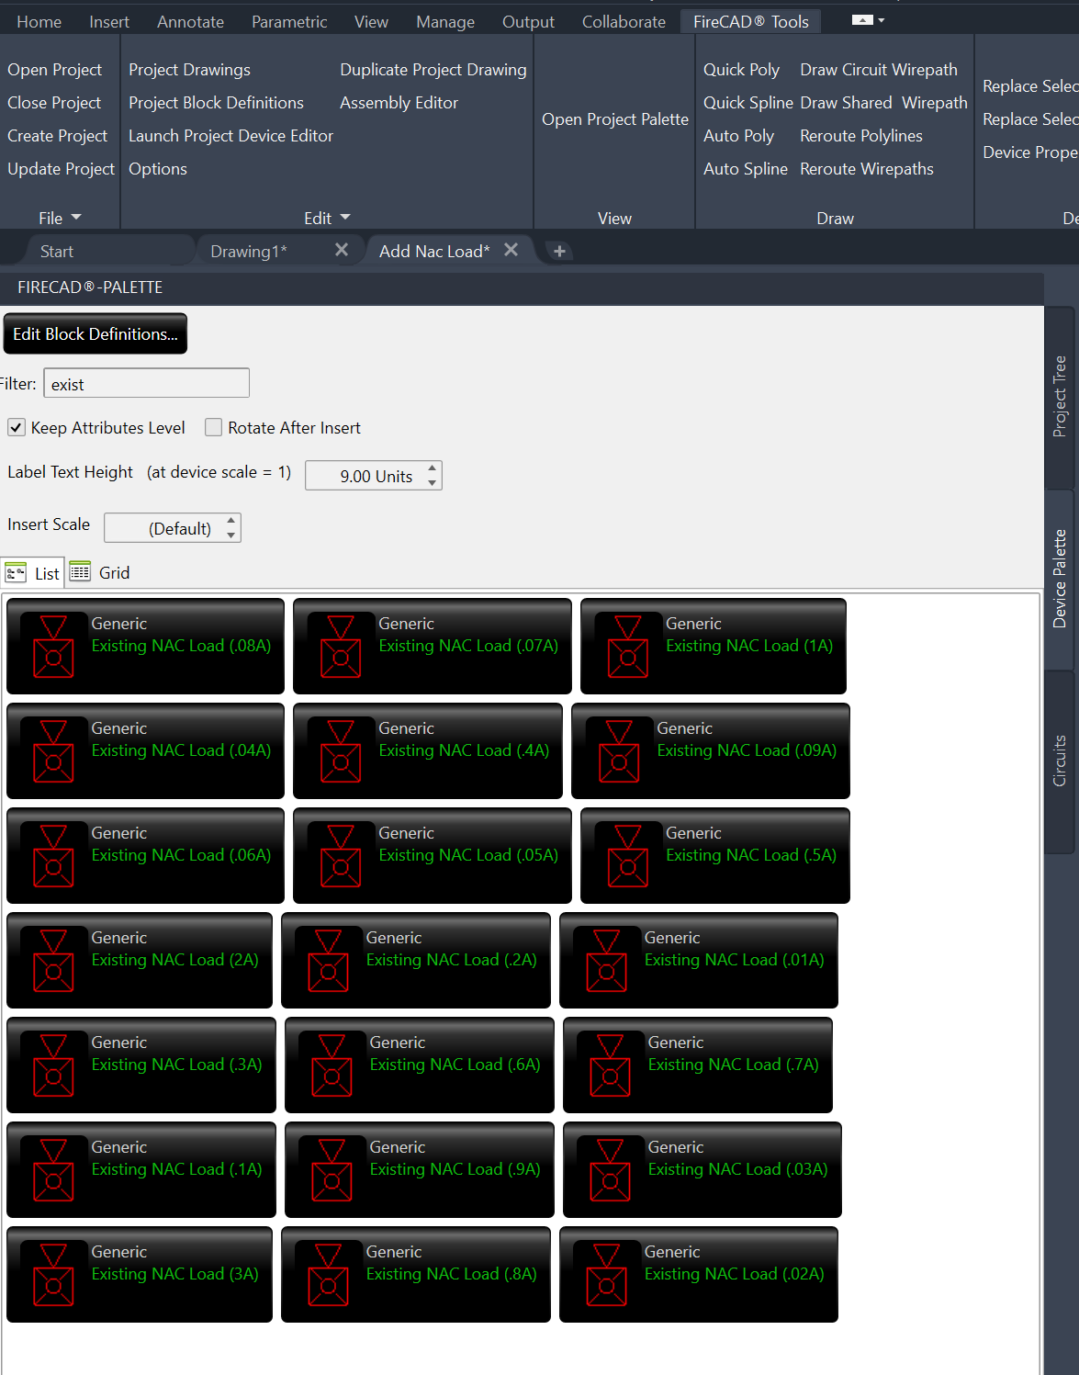
Task: Click the Existing NAC Load (.7A) device icon
Action: (x=611, y=1065)
